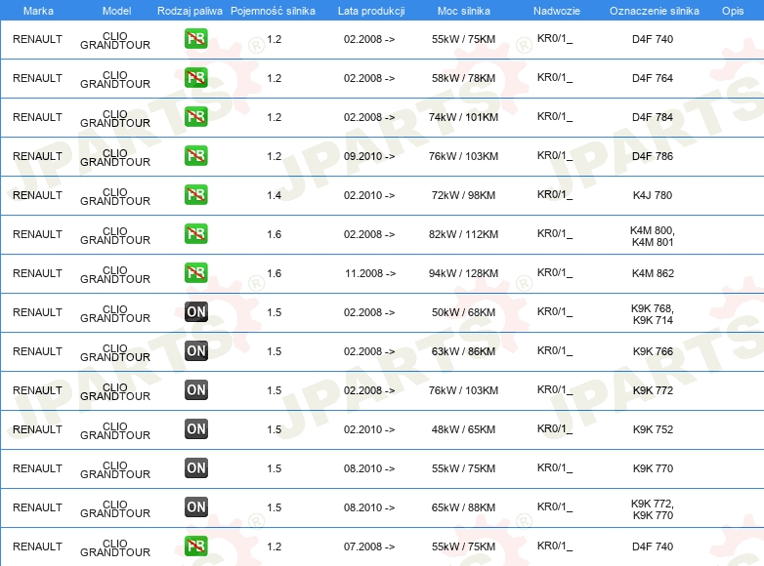Click the 09.2010 -> production date
Screen dimensions: 764x566
(369, 156)
